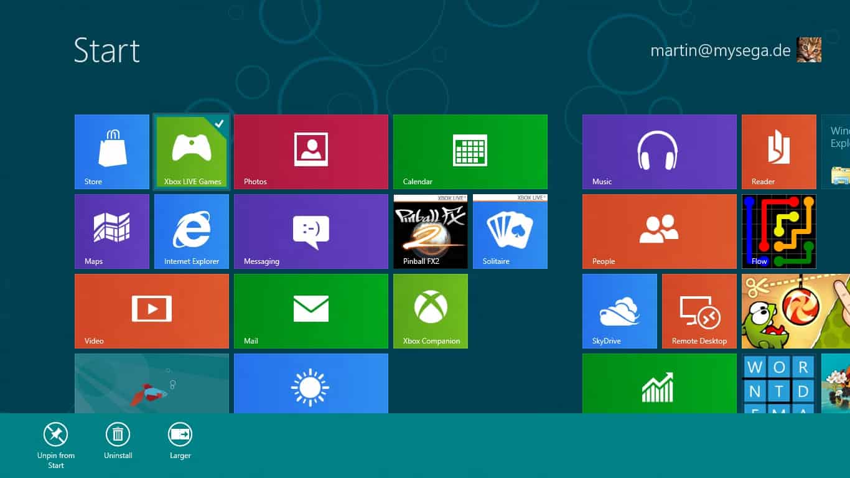Open the word game letter tile
The width and height of the screenshot is (850, 478).
(x=779, y=383)
